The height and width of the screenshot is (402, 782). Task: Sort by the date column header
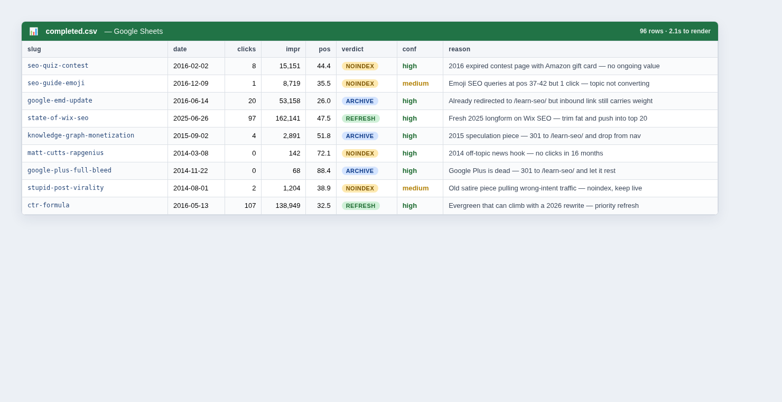pos(180,49)
